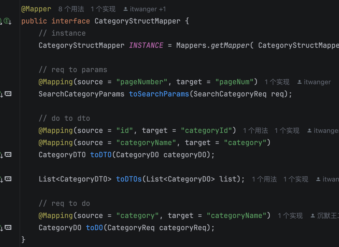Click author hint 'itwanger' next to pageNum mapping
This screenshot has width=339, height=247.
(x=314, y=82)
